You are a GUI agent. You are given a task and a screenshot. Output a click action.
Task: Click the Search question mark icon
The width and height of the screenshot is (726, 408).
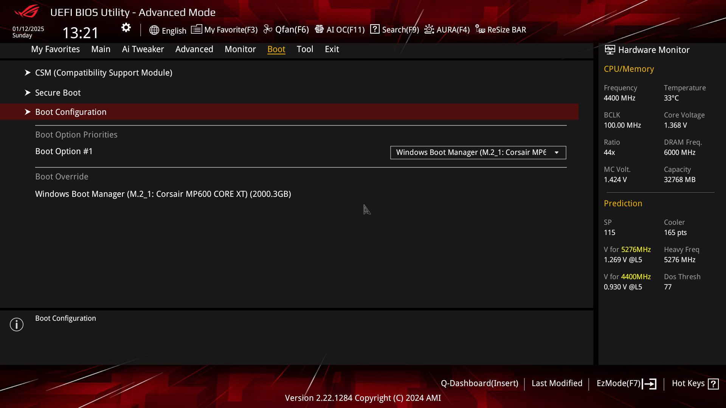(375, 29)
